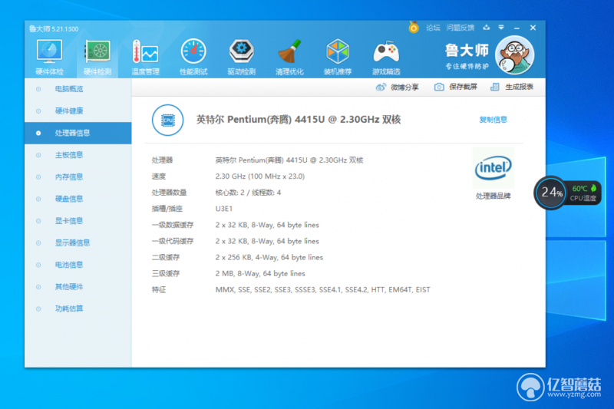Click the speed value 2.30 GHz (100 MHz x 23.0)

click(260, 176)
